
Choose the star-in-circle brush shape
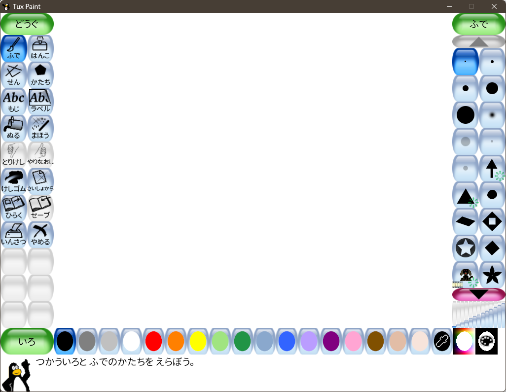pos(466,248)
